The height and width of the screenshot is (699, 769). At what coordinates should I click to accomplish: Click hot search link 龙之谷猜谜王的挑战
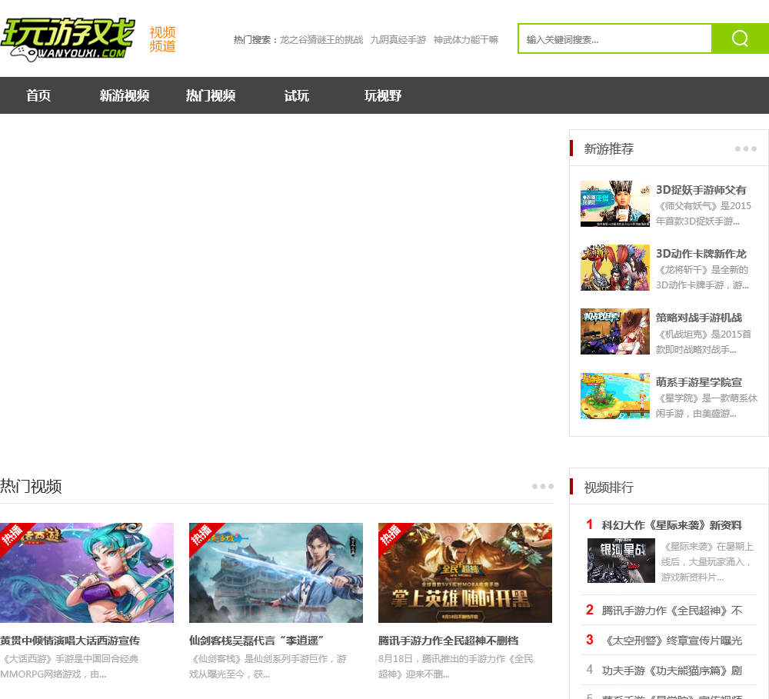coord(321,40)
